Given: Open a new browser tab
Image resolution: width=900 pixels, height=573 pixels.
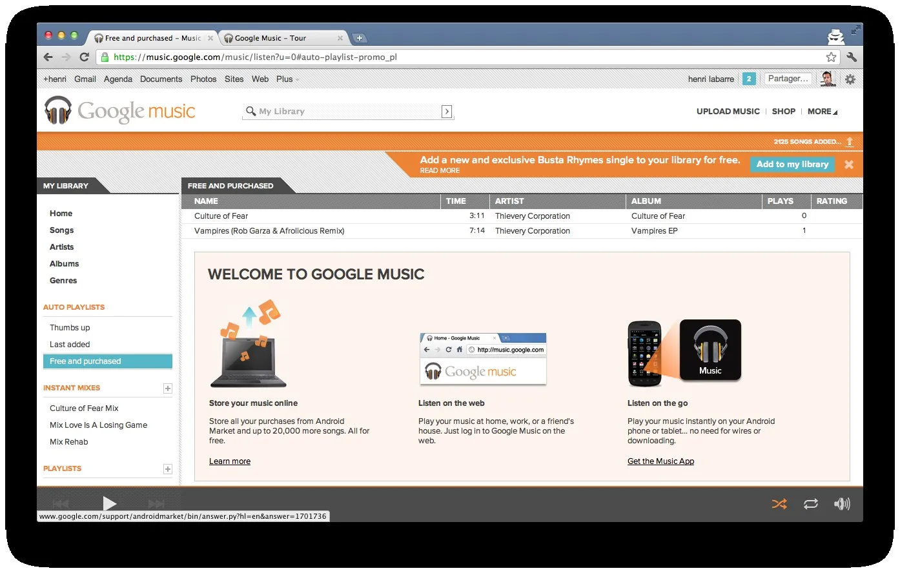Looking at the screenshot, I should (360, 38).
